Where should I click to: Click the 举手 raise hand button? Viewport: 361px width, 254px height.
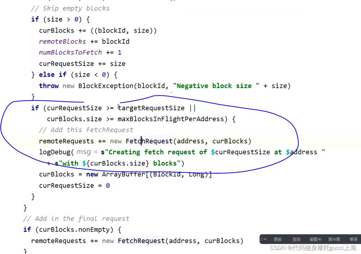[x=353, y=239]
